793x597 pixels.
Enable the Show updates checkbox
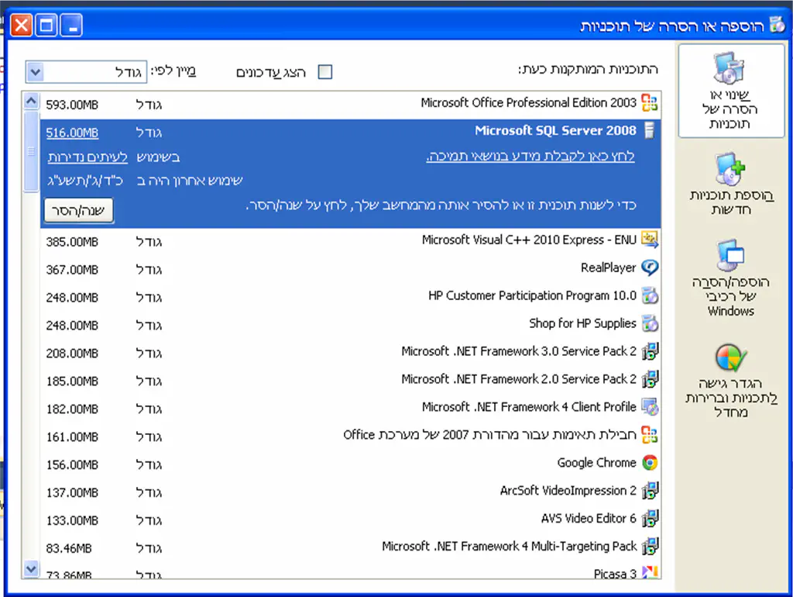click(325, 72)
